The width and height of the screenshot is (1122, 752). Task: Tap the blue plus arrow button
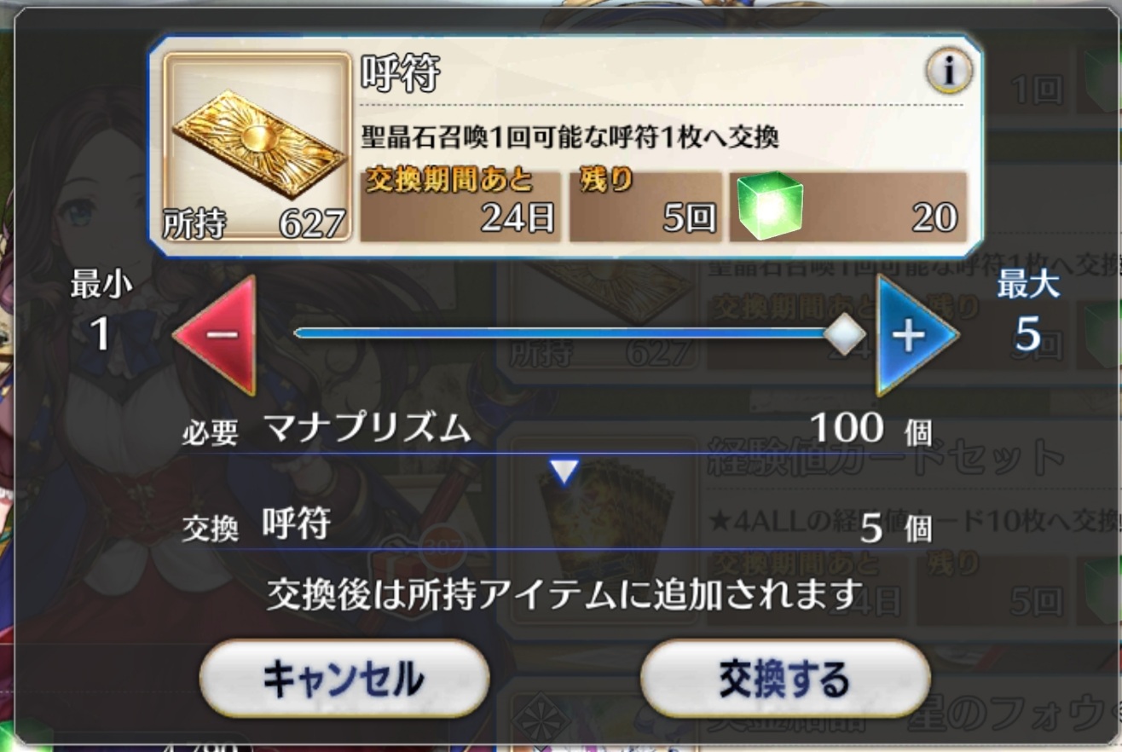(x=917, y=335)
